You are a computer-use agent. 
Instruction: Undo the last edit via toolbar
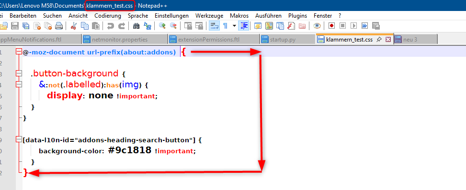(x=110, y=26)
